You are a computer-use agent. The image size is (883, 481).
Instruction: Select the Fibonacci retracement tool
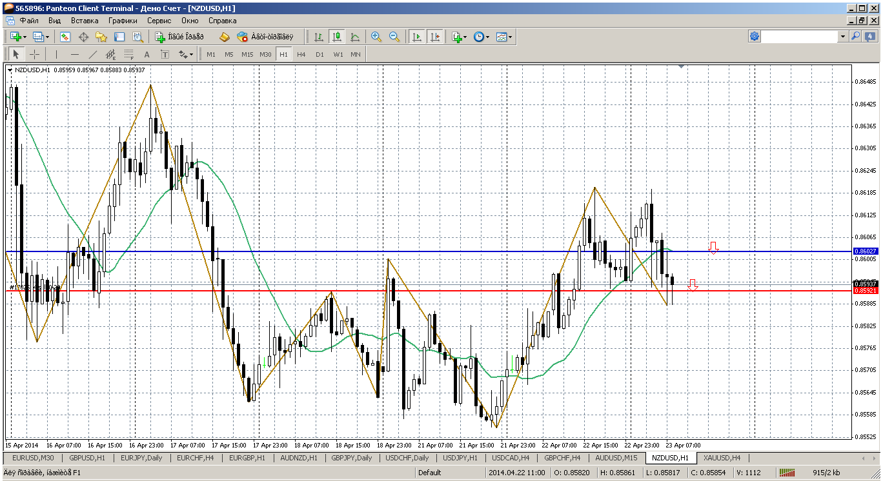click(x=129, y=54)
